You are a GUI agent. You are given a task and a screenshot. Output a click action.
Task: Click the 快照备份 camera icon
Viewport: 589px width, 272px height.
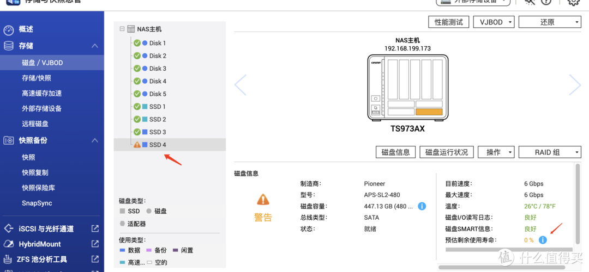(x=9, y=140)
